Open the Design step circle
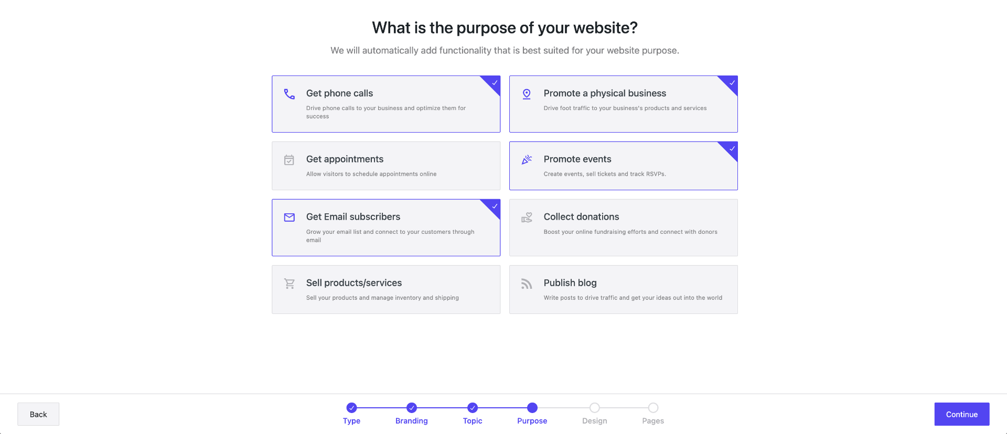The width and height of the screenshot is (1007, 434). click(594, 408)
